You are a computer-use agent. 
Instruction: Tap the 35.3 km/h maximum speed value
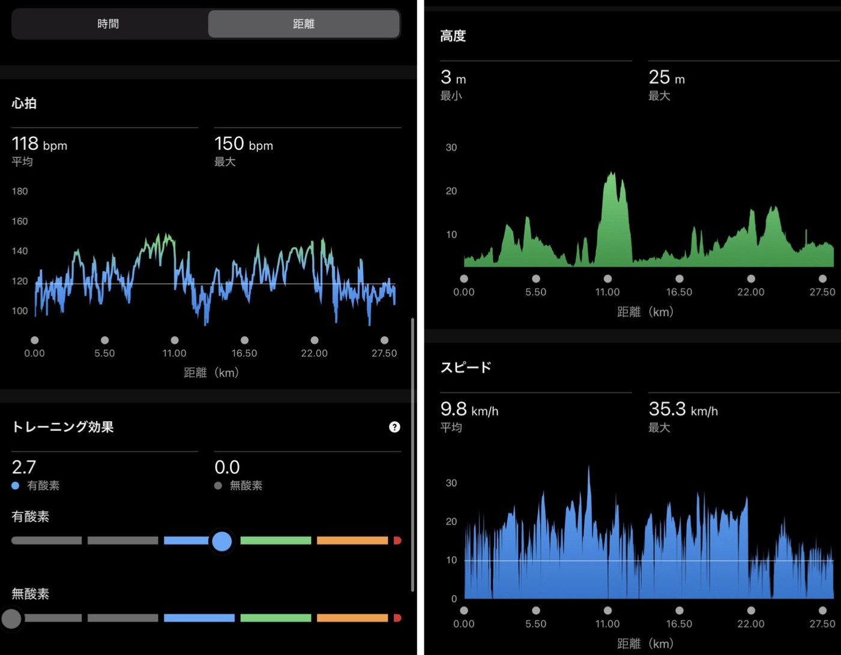[x=667, y=409]
